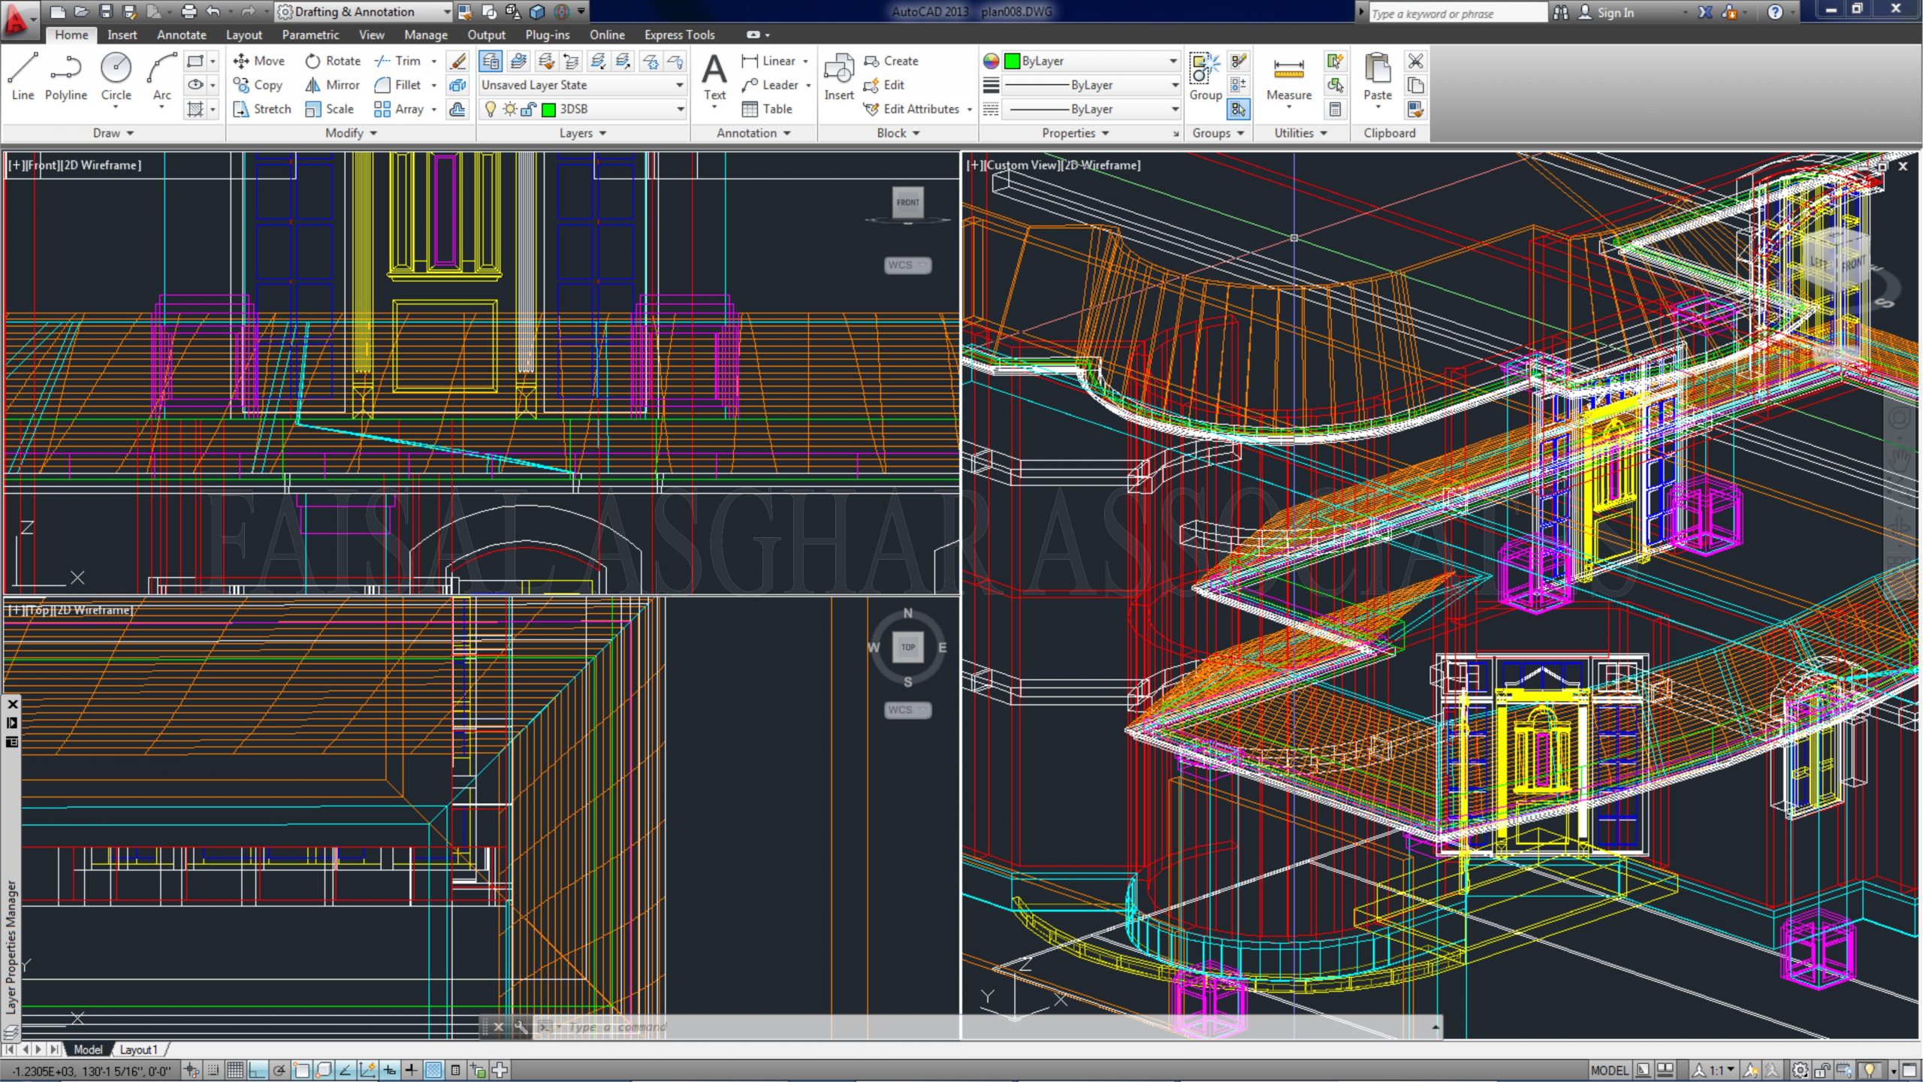The width and height of the screenshot is (1923, 1082).
Task: Click the Edit Attributes button
Action: click(920, 109)
